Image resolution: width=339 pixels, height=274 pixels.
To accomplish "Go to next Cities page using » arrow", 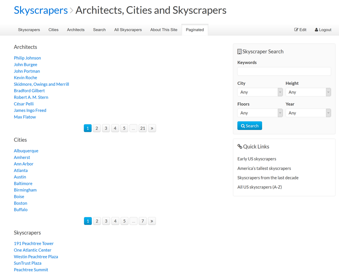I will (152, 221).
